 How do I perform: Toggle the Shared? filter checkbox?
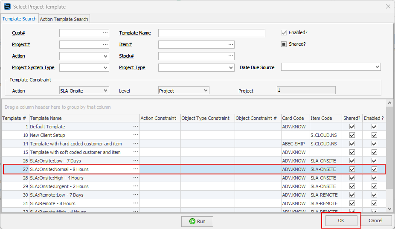click(x=284, y=44)
